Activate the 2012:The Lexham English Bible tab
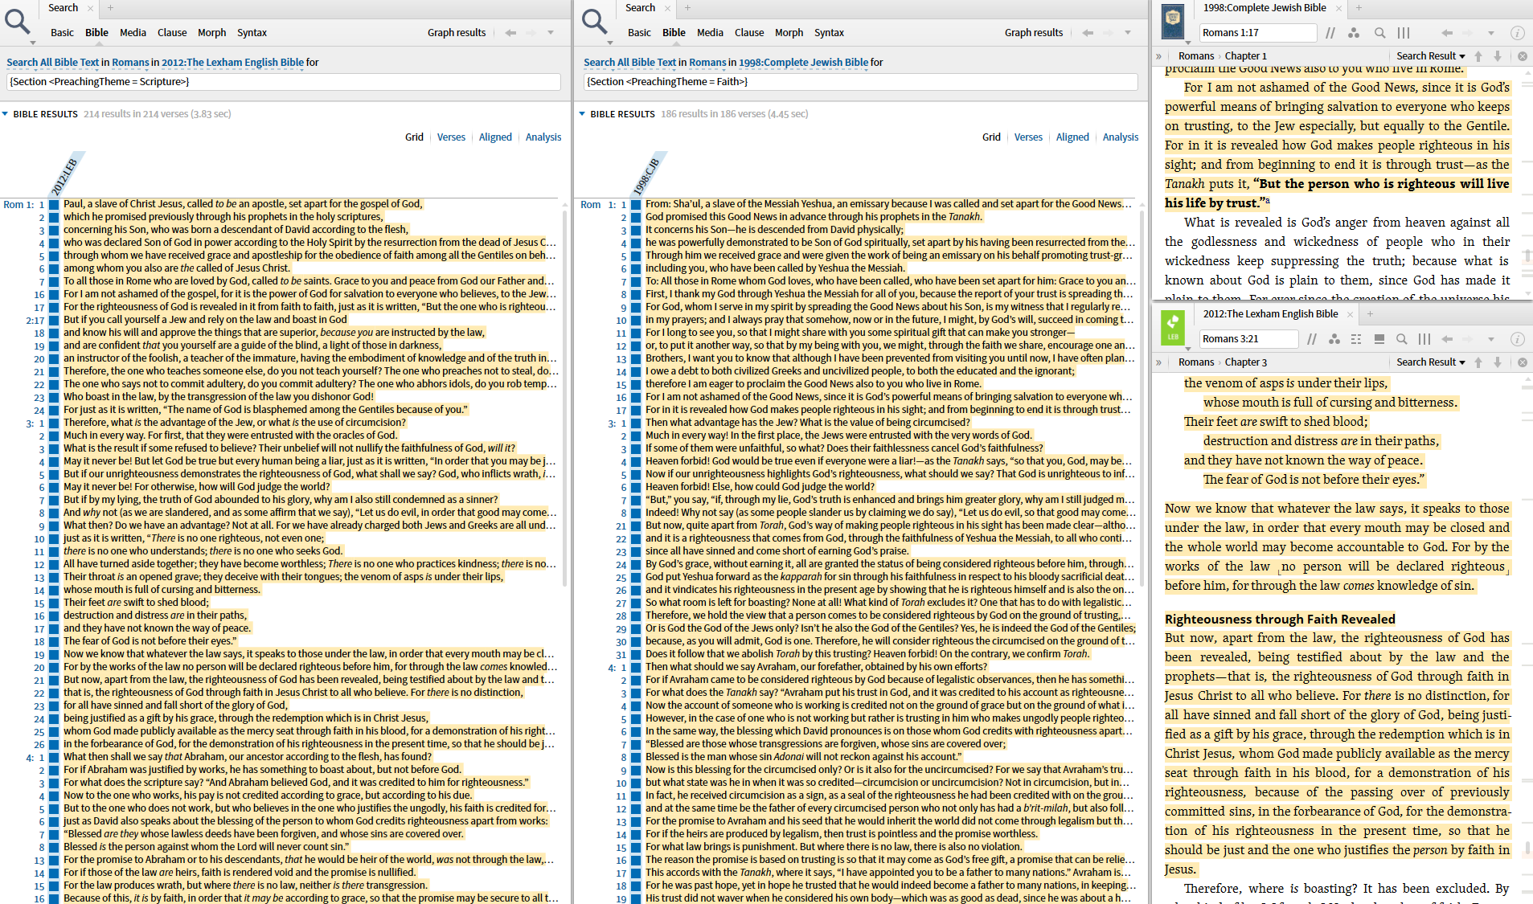Screen dimensions: 1533x904 pyautogui.click(x=1270, y=314)
